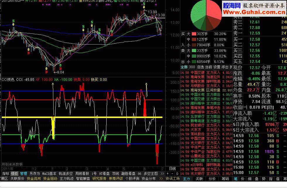Screen dimensions: 287x188
Task: Select the 浮出 tab
Action: pos(225,67)
